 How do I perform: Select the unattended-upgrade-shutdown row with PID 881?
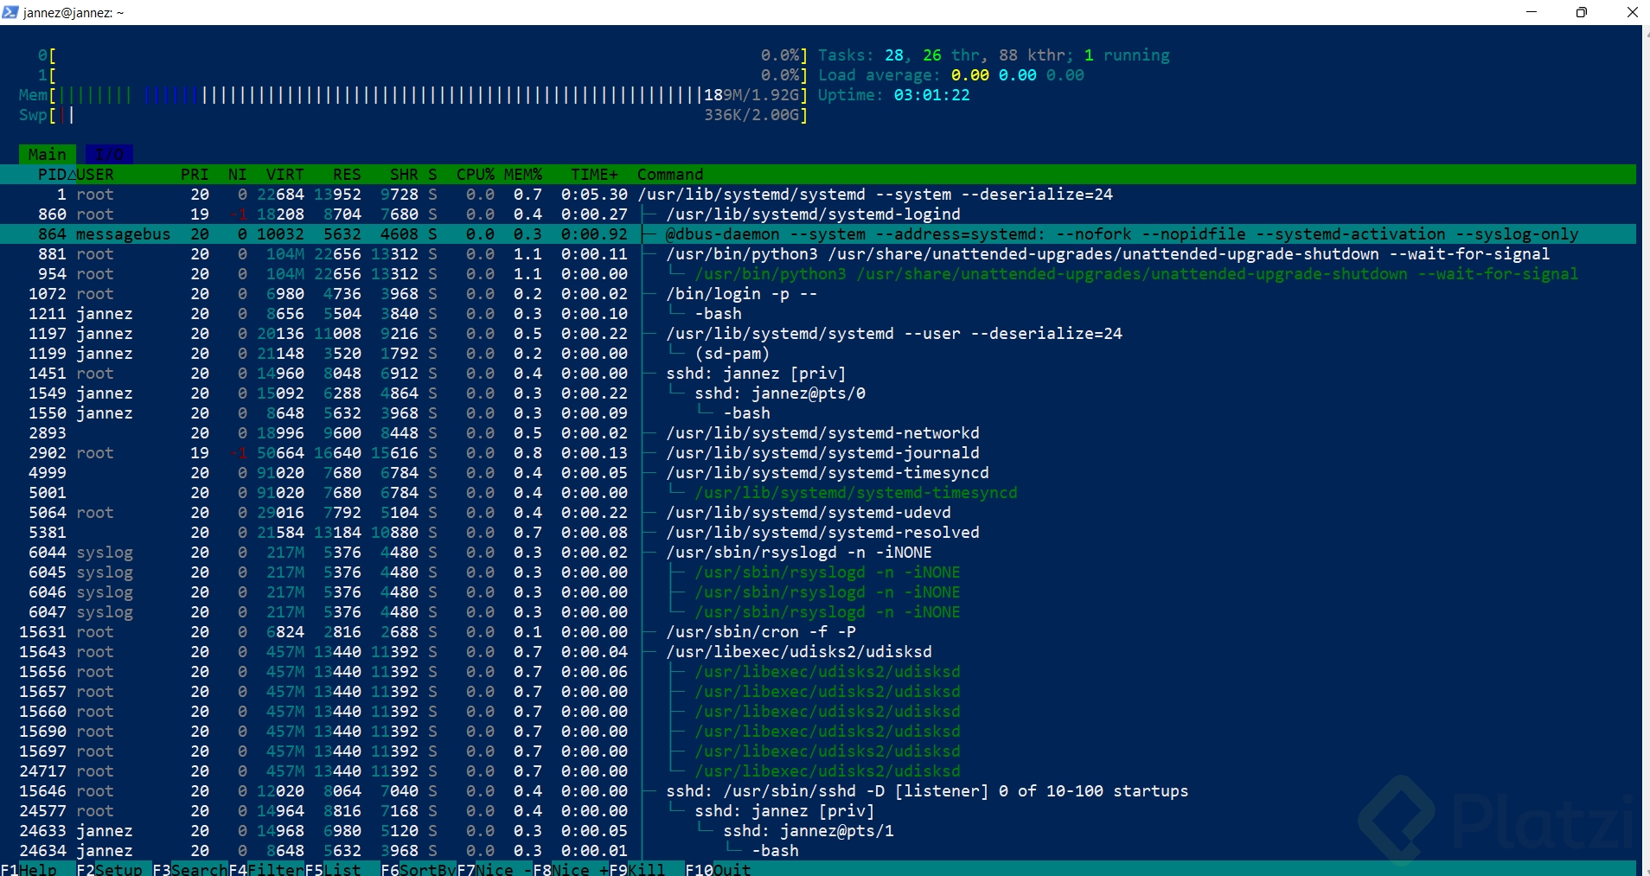tap(818, 254)
